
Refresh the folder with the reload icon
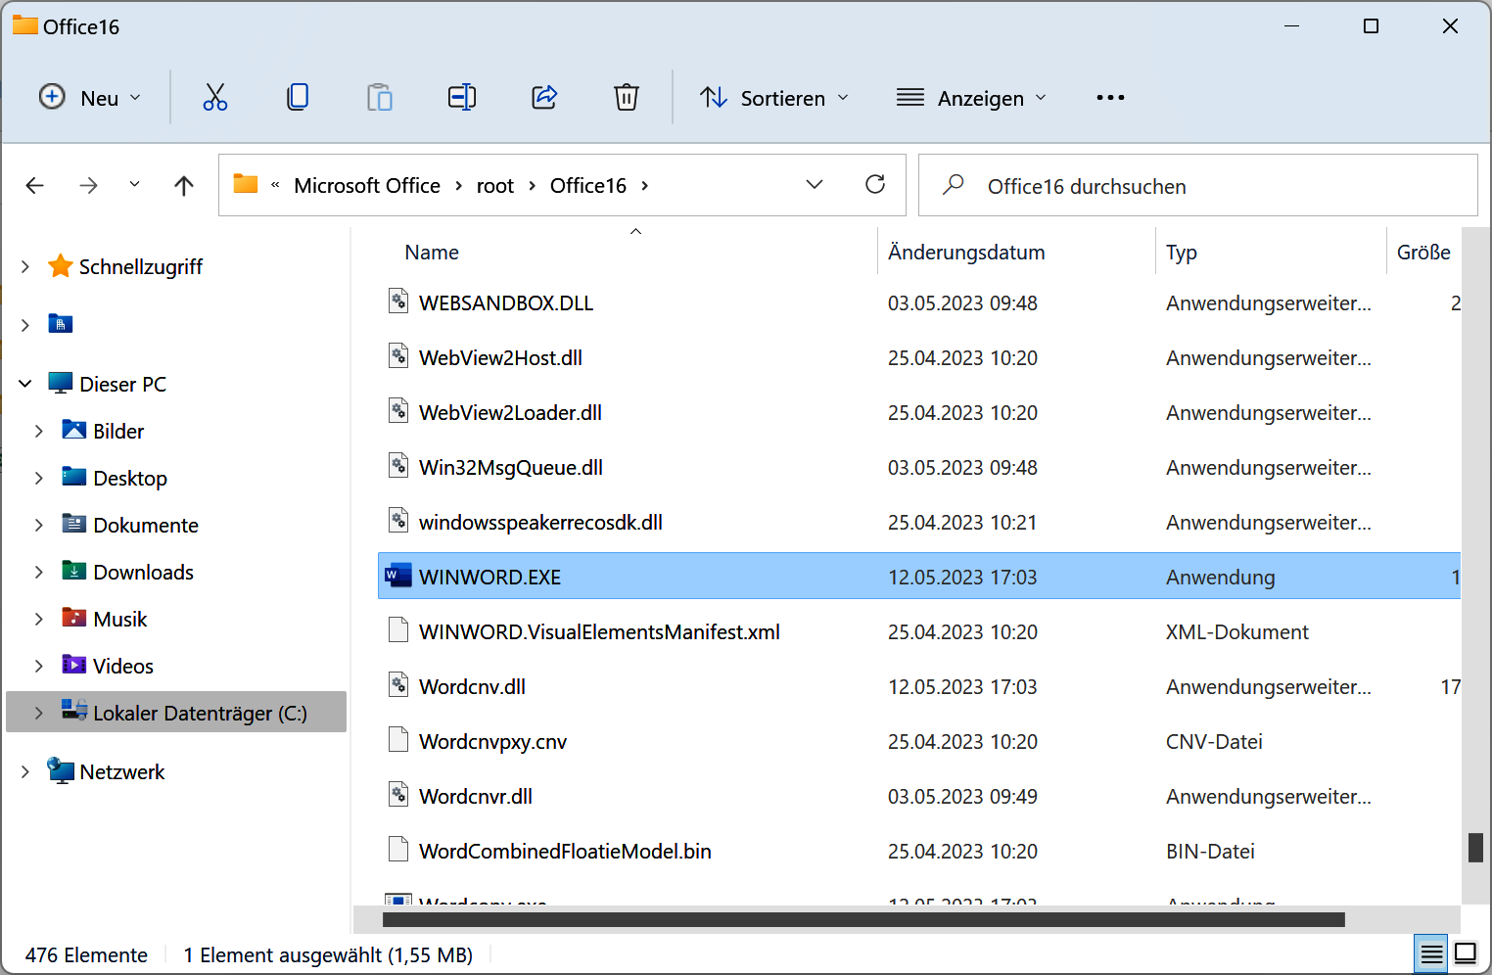[875, 184]
